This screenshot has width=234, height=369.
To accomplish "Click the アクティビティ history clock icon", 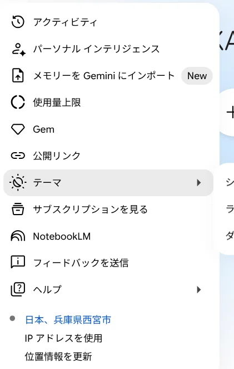I will (18, 22).
